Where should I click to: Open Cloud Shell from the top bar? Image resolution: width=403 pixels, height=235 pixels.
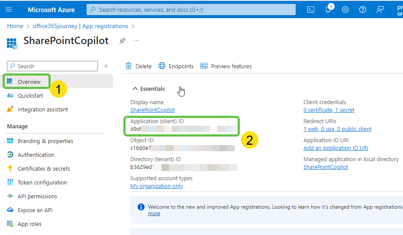pos(310,10)
